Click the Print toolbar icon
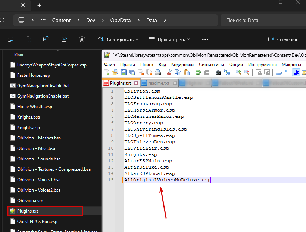Screen dimensions: 306x232 (158, 72)
